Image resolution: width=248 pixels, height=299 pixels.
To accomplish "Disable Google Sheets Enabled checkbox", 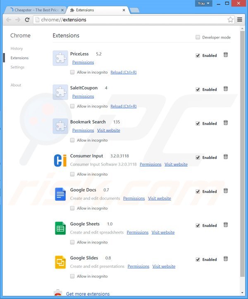I will point(198,225).
